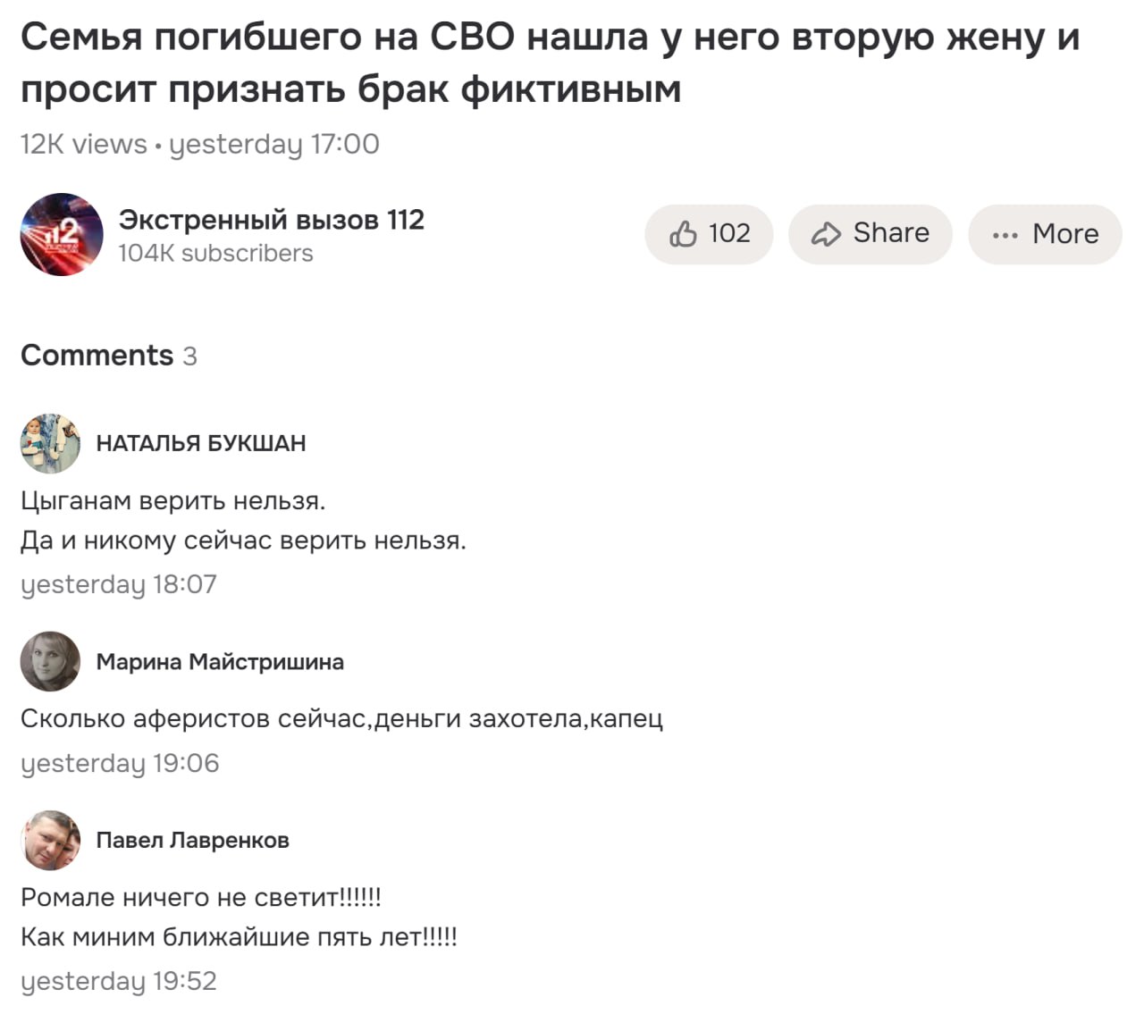
Task: Click the Share button
Action: coord(870,234)
